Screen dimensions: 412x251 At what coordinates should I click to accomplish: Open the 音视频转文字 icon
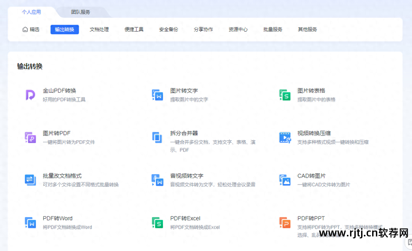[x=157, y=180]
